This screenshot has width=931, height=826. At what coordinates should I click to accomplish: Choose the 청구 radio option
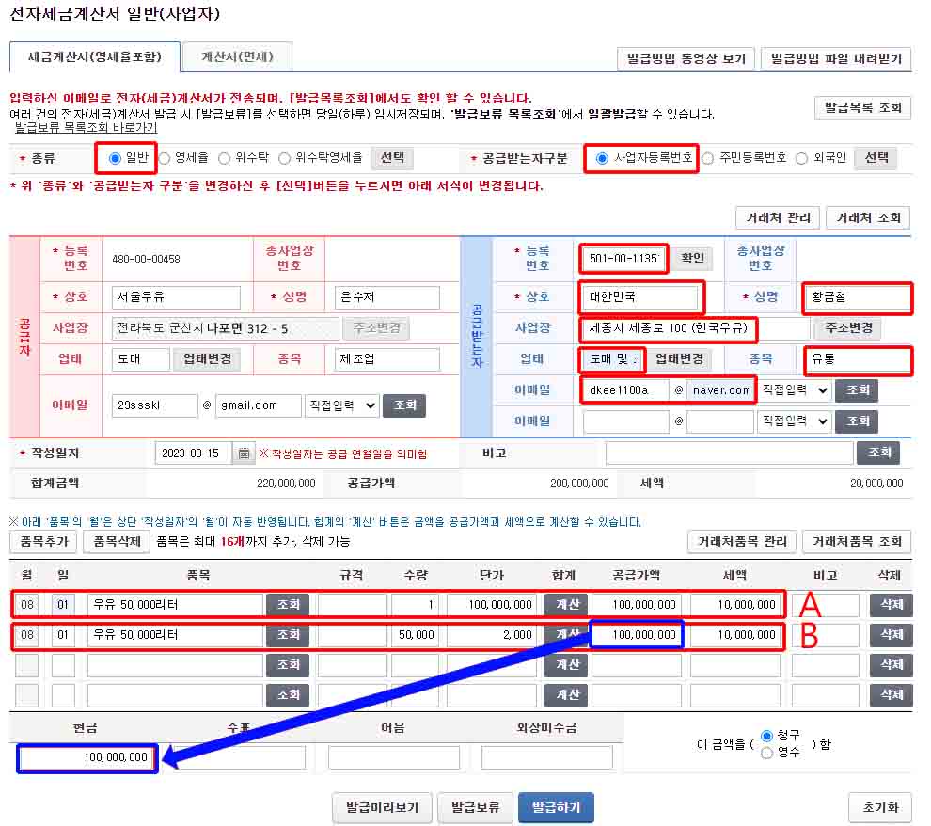coord(766,736)
